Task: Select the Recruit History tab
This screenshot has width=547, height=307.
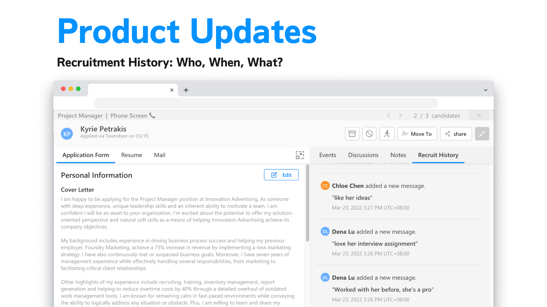Action: (x=438, y=155)
